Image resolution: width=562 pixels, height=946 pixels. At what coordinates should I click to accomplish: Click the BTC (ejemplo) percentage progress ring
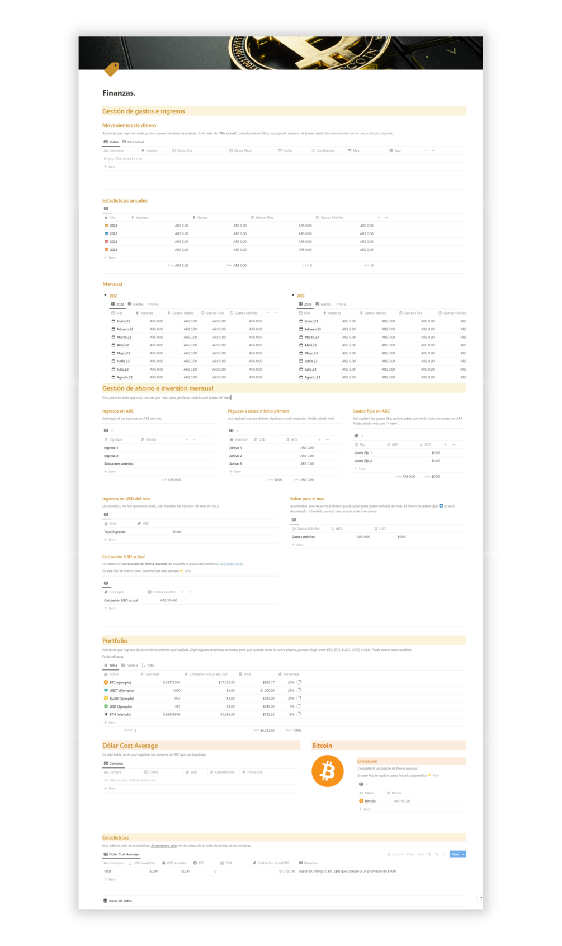(x=299, y=682)
